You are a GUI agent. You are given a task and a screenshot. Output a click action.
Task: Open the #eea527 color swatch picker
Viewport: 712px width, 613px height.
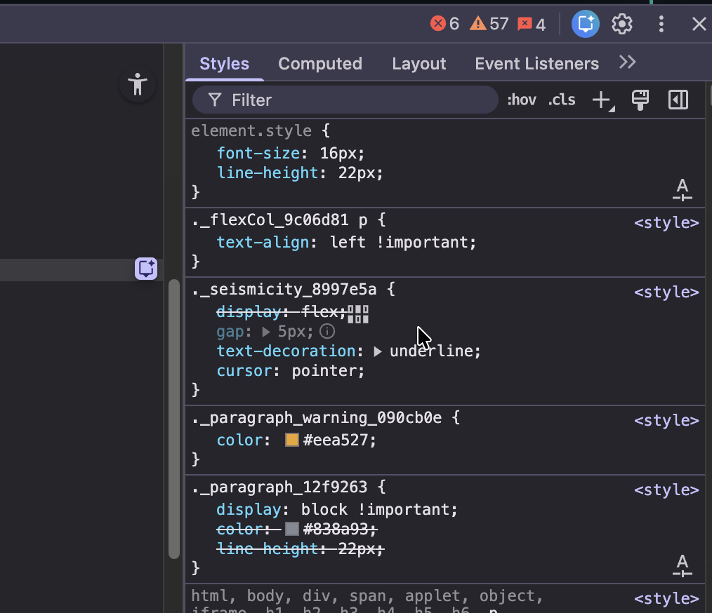click(x=292, y=440)
